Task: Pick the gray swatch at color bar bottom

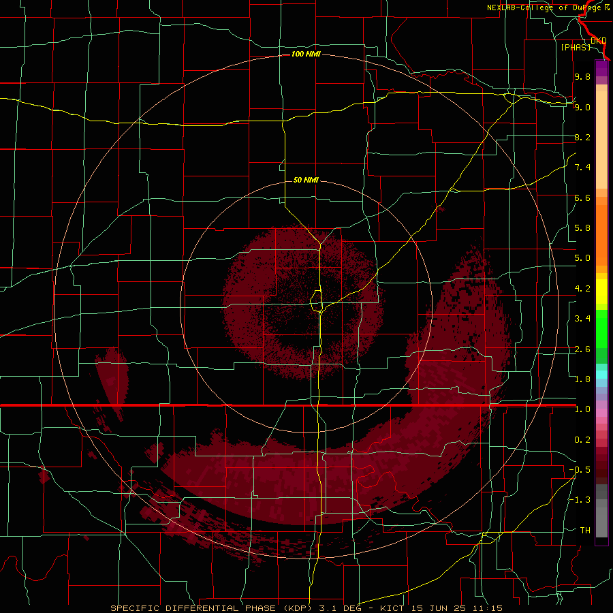Action: pos(601,524)
